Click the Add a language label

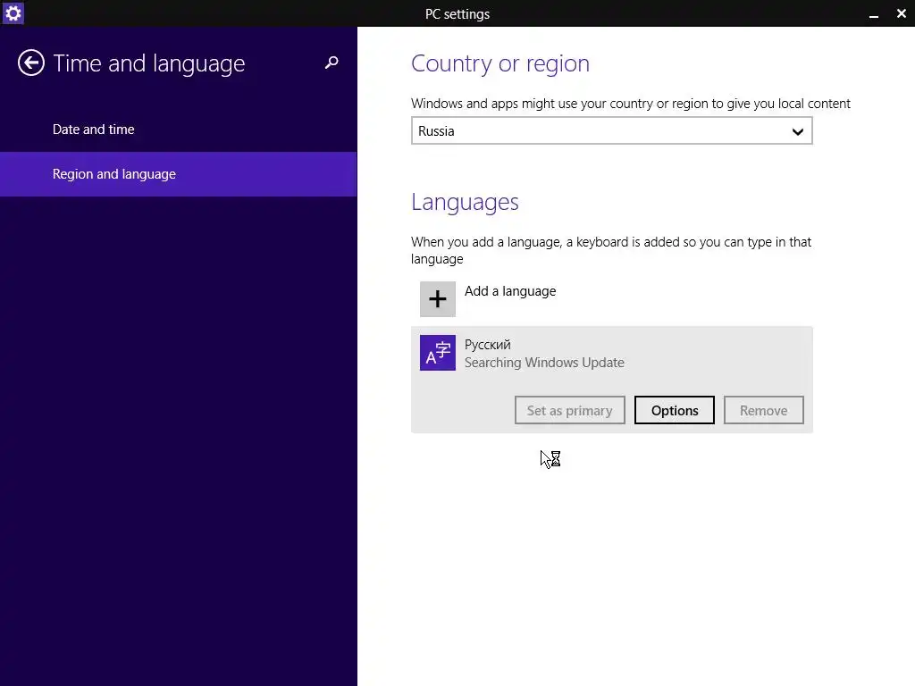click(x=510, y=291)
